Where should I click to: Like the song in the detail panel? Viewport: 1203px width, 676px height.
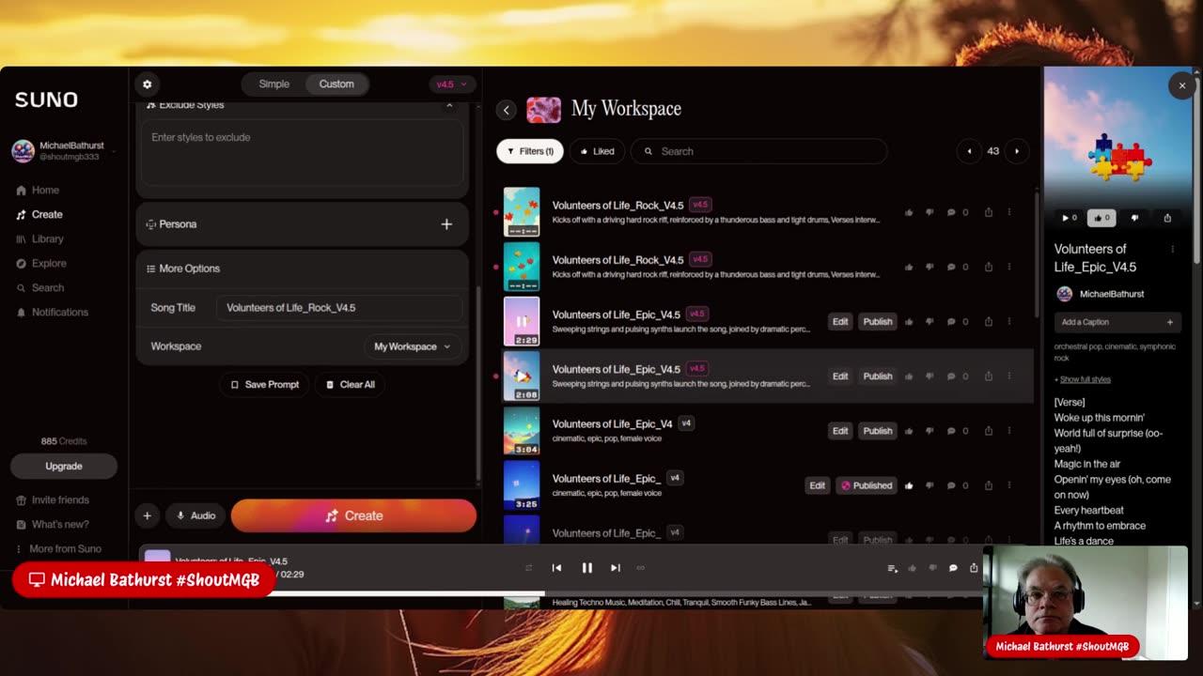(1101, 218)
